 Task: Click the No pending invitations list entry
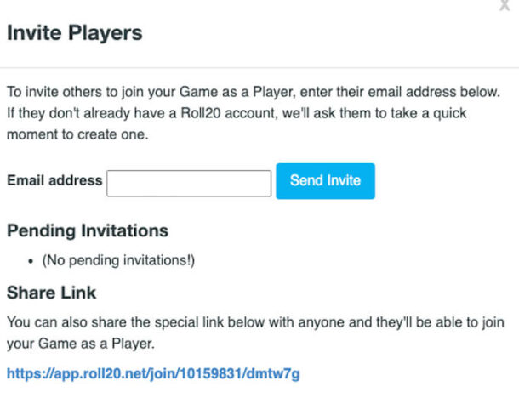118,260
